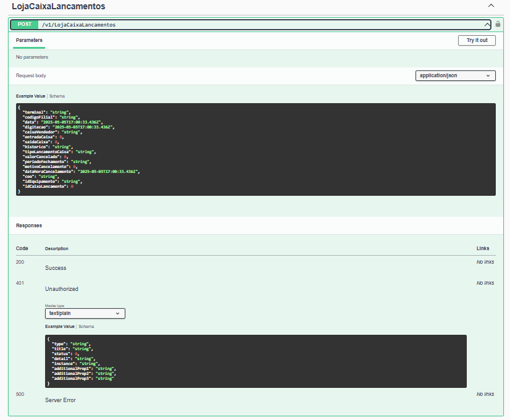Select the Parameters tab
510x420 pixels.
[29, 40]
